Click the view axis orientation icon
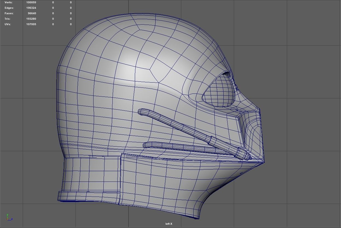The width and height of the screenshot is (341, 228). point(9,217)
